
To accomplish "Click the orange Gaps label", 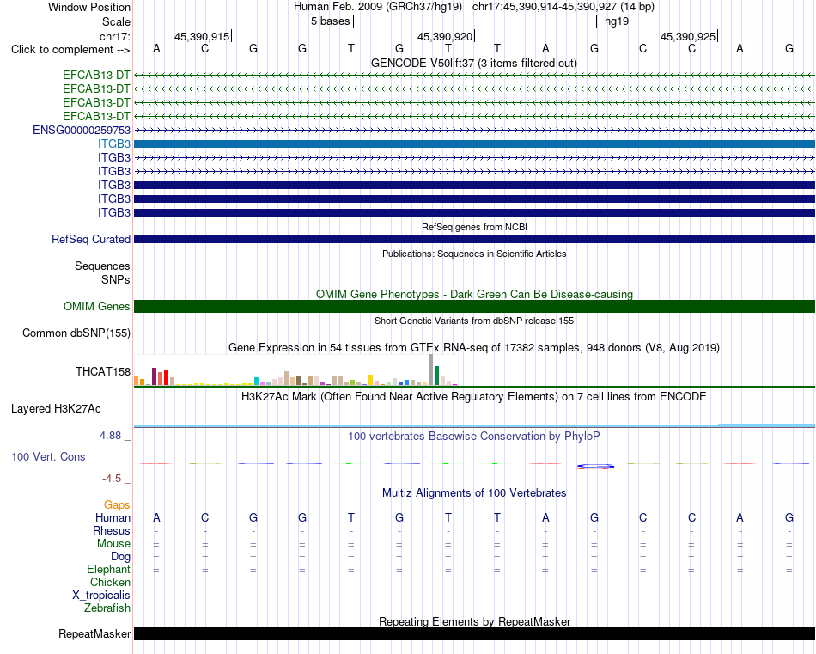I will point(117,504).
